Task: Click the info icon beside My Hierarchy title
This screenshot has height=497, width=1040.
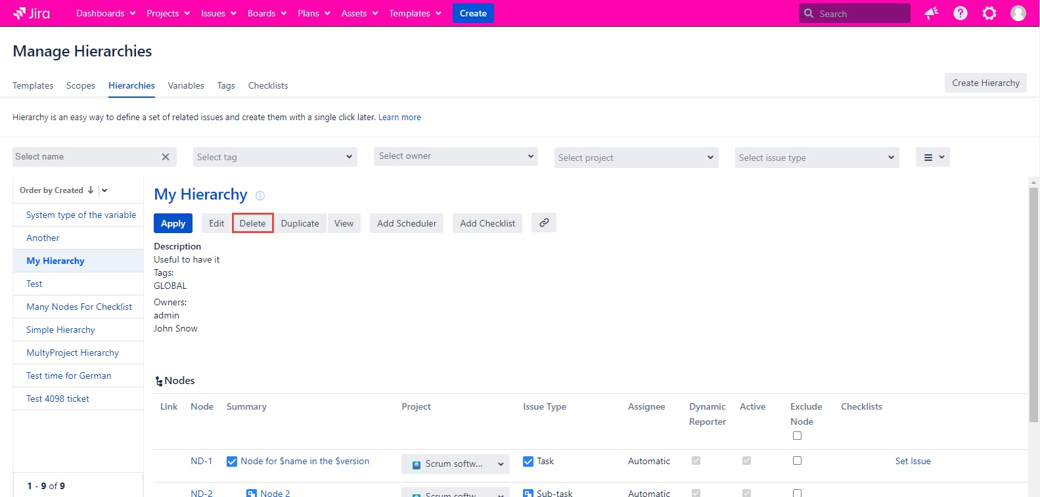Action: coord(260,196)
